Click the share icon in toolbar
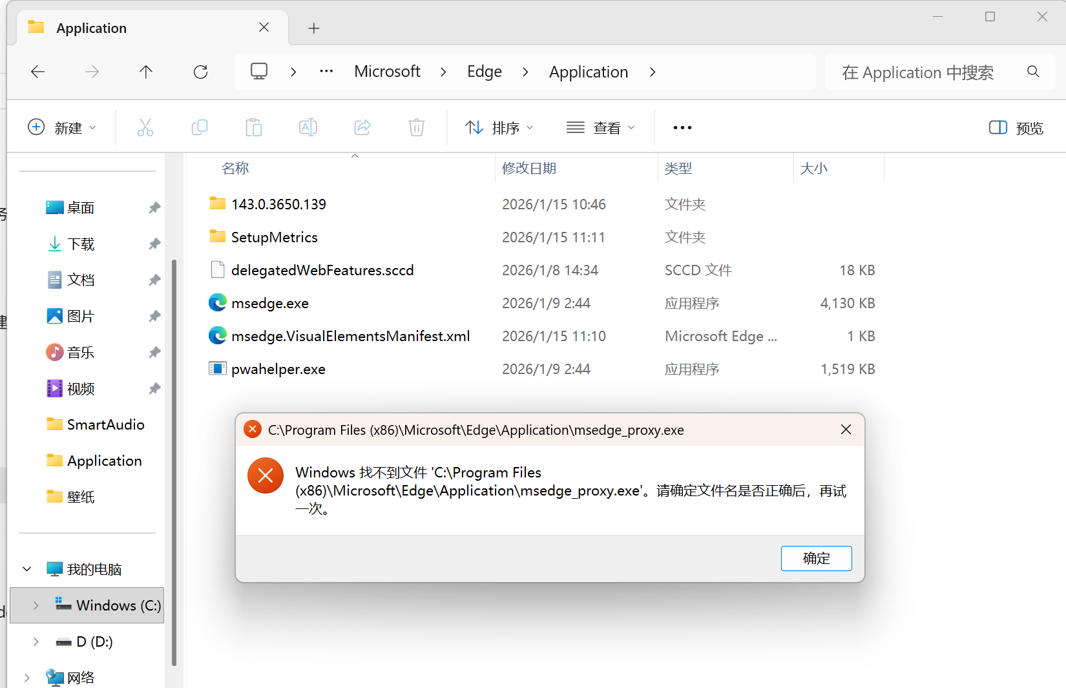This screenshot has width=1066, height=688. [x=362, y=127]
